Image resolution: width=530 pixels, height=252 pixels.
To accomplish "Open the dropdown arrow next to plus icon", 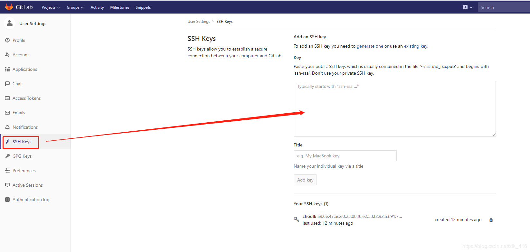I will [x=471, y=7].
